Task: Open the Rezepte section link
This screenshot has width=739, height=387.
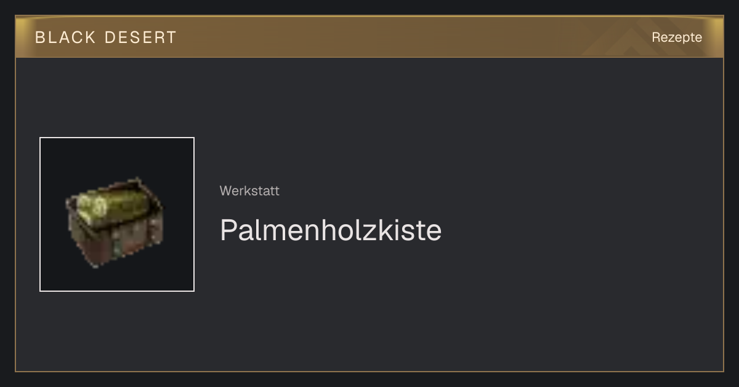Action: (x=677, y=37)
